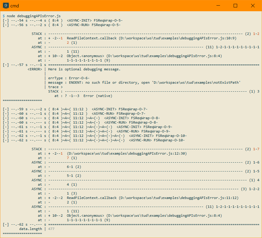Click the second Object.<anonymous> debuggingAPIsError.js:8:4 line
Viewport: 262px width, 238px height.
pyautogui.click(x=130, y=216)
